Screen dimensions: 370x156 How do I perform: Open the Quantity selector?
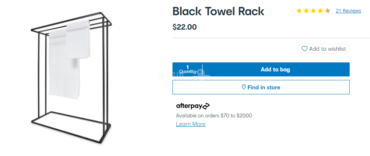[x=187, y=69]
